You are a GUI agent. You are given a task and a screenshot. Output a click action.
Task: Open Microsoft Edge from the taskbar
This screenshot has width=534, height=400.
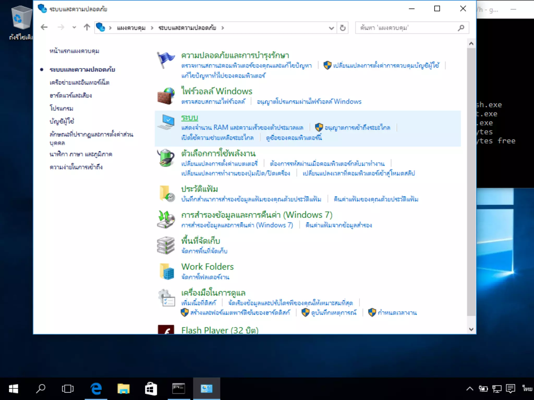click(96, 389)
